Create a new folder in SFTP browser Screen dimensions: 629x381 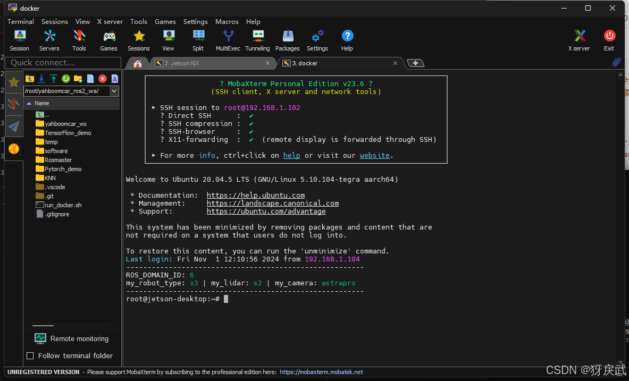point(78,79)
